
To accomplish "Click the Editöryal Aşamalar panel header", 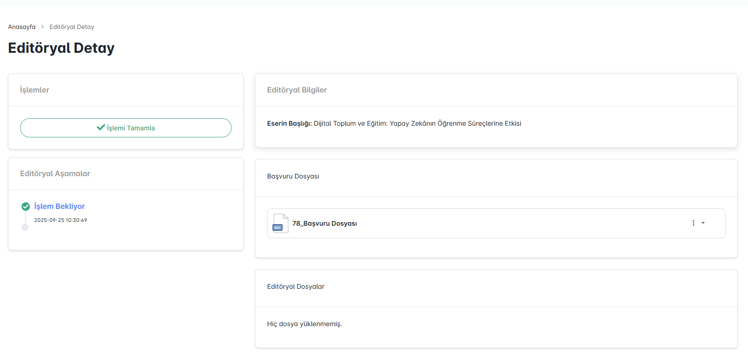I will [x=55, y=174].
